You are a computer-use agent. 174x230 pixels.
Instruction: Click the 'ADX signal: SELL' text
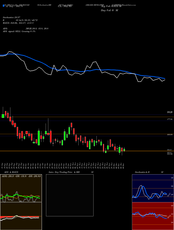point(12,31)
